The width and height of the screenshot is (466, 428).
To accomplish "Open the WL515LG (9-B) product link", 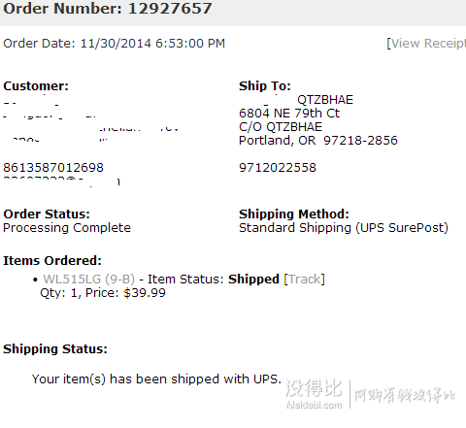I will [x=89, y=279].
